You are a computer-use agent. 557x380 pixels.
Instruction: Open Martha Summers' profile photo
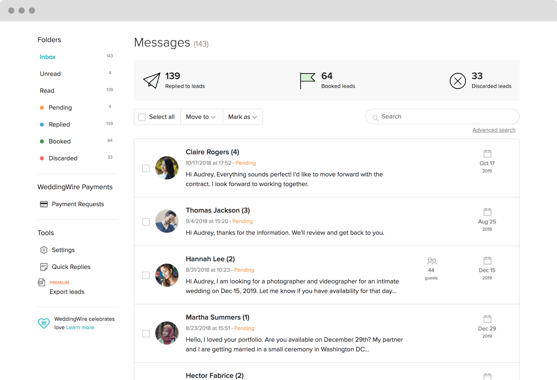pyautogui.click(x=167, y=333)
